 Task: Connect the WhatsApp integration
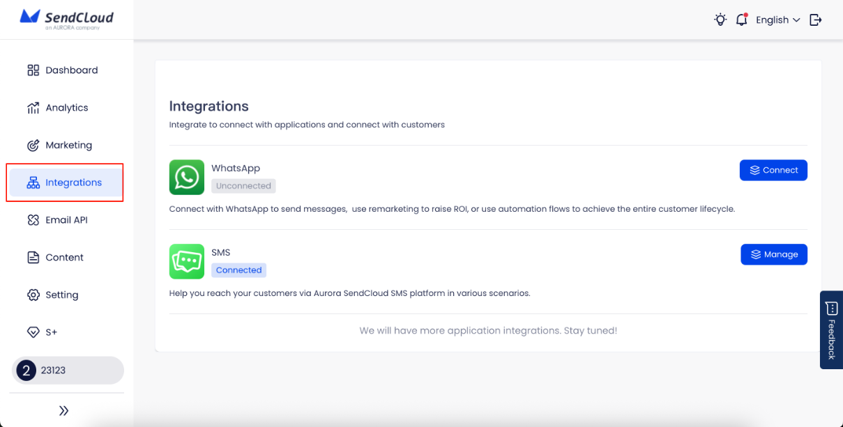[x=773, y=169]
